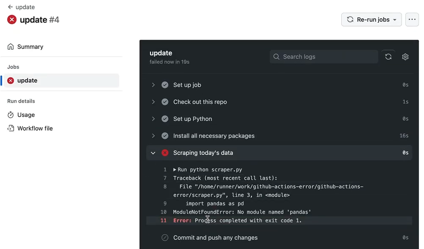Expand the Install all necessary packages step
This screenshot has width=424, height=249.
tap(153, 136)
